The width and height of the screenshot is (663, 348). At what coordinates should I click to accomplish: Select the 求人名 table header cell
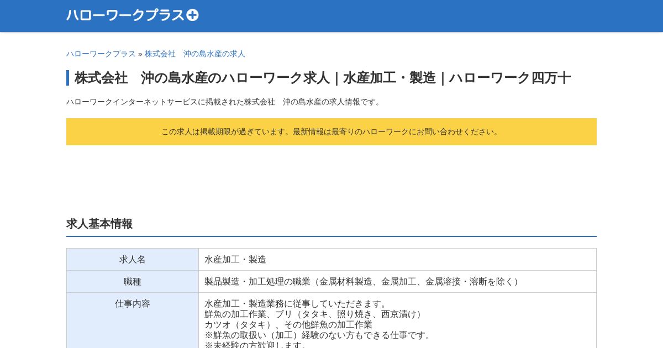click(x=133, y=260)
